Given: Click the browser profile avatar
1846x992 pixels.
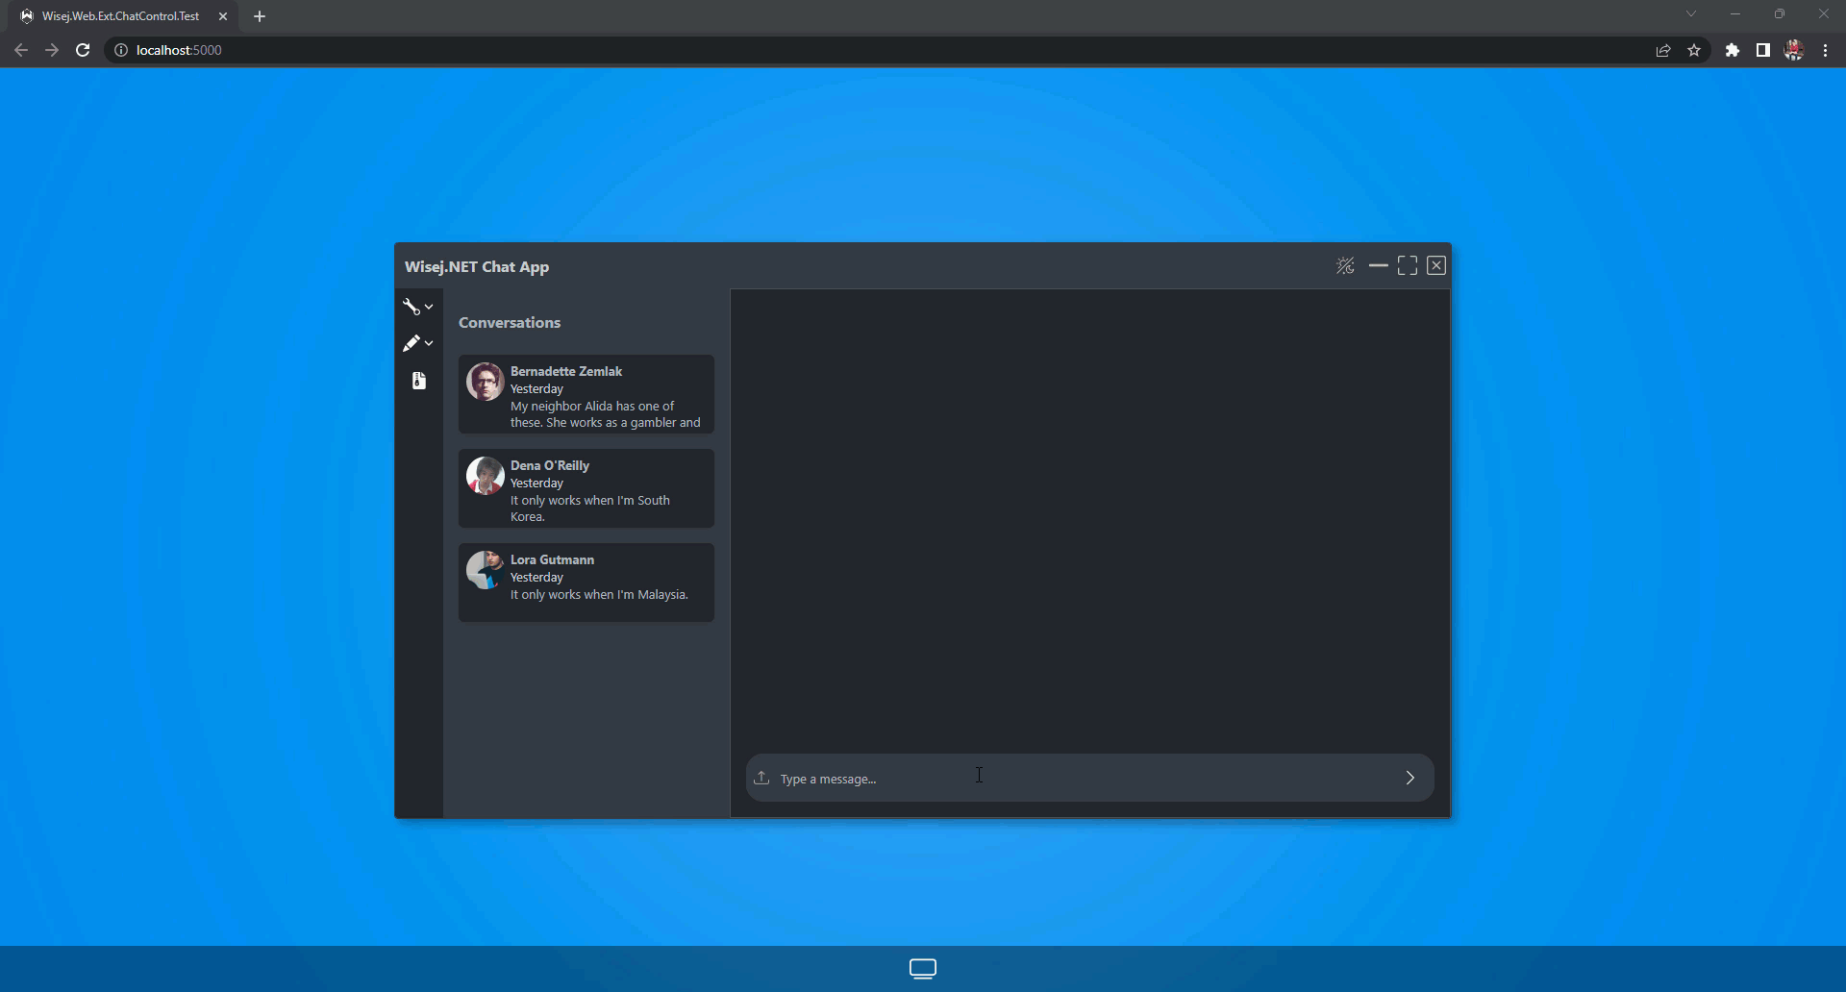Looking at the screenshot, I should [x=1794, y=50].
